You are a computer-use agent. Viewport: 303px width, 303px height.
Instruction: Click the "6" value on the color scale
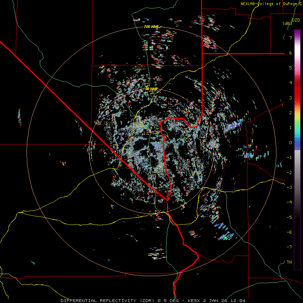click(x=291, y=53)
